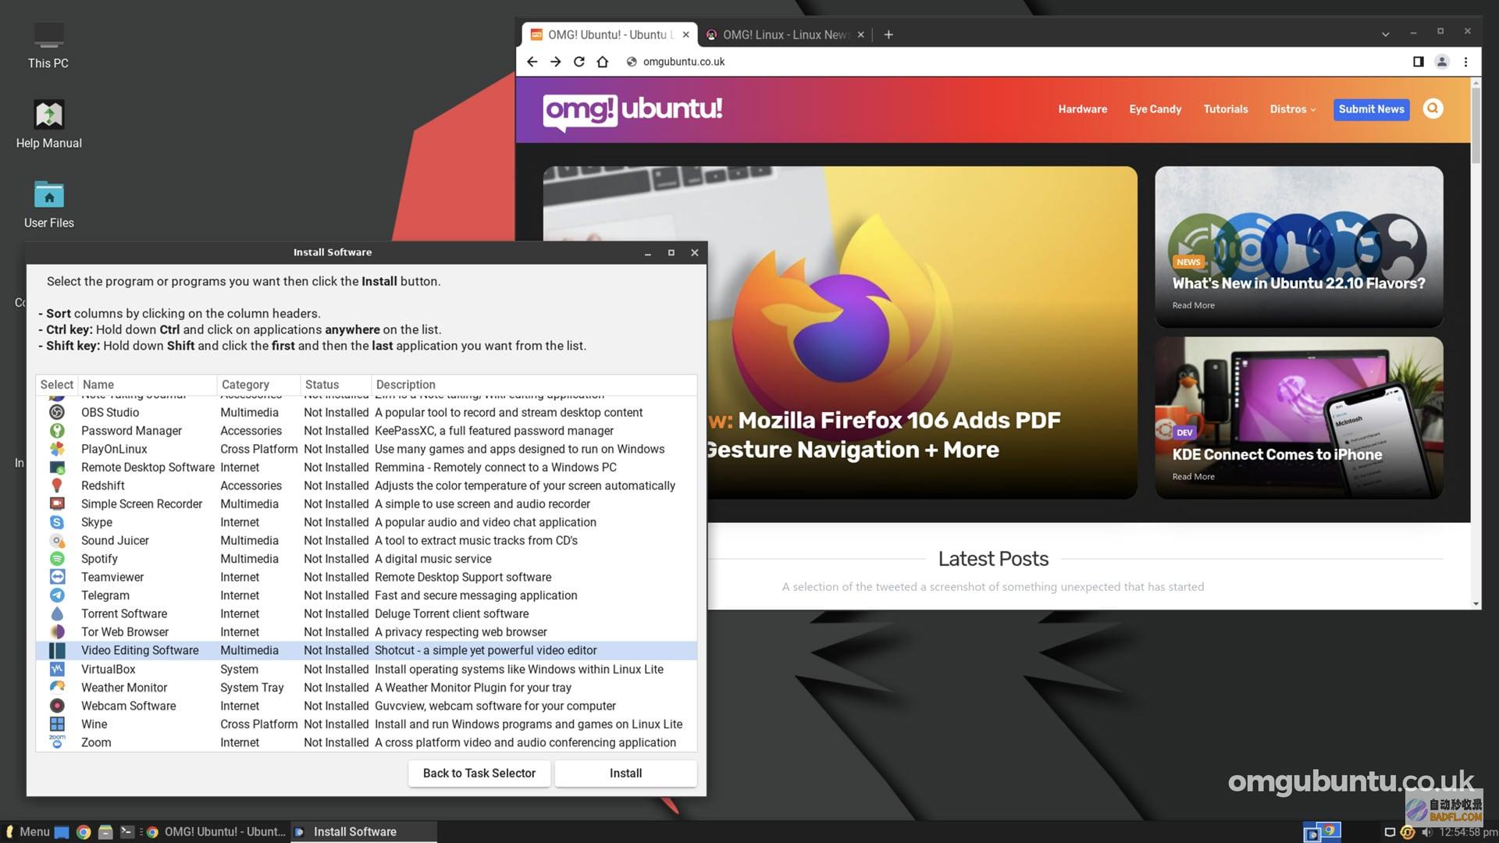Sort list by the Name column header

(x=148, y=385)
